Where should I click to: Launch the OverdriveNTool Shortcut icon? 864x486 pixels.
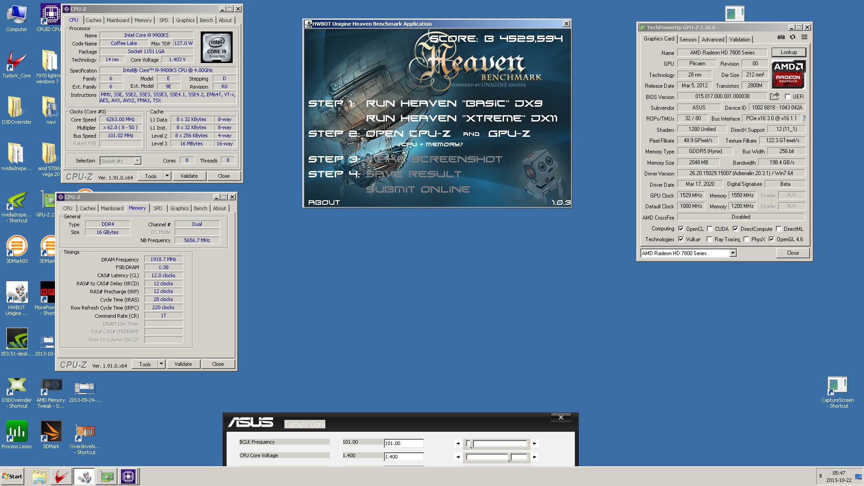click(85, 439)
